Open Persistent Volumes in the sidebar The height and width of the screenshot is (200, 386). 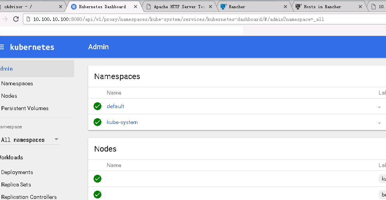tap(25, 108)
